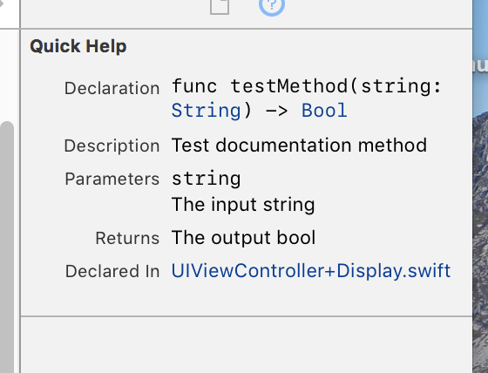The width and height of the screenshot is (488, 373).
Task: Click the Description label
Action: tap(112, 146)
